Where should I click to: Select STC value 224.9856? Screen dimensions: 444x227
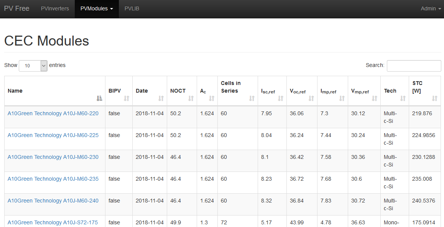423,135
